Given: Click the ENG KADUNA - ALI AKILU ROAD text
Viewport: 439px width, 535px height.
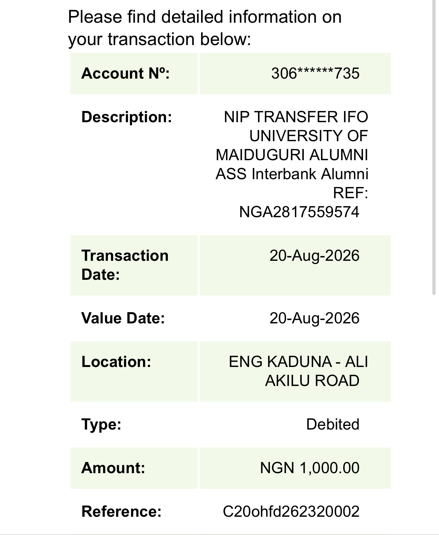Looking at the screenshot, I should coord(298,371).
